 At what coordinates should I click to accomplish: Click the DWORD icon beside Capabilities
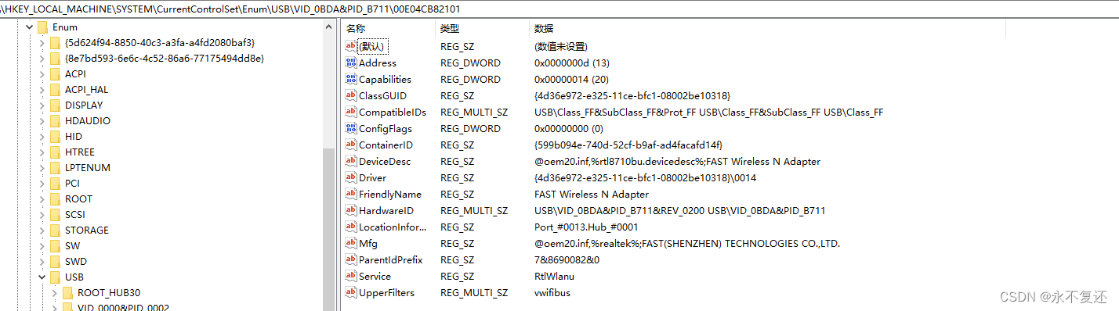coord(351,79)
